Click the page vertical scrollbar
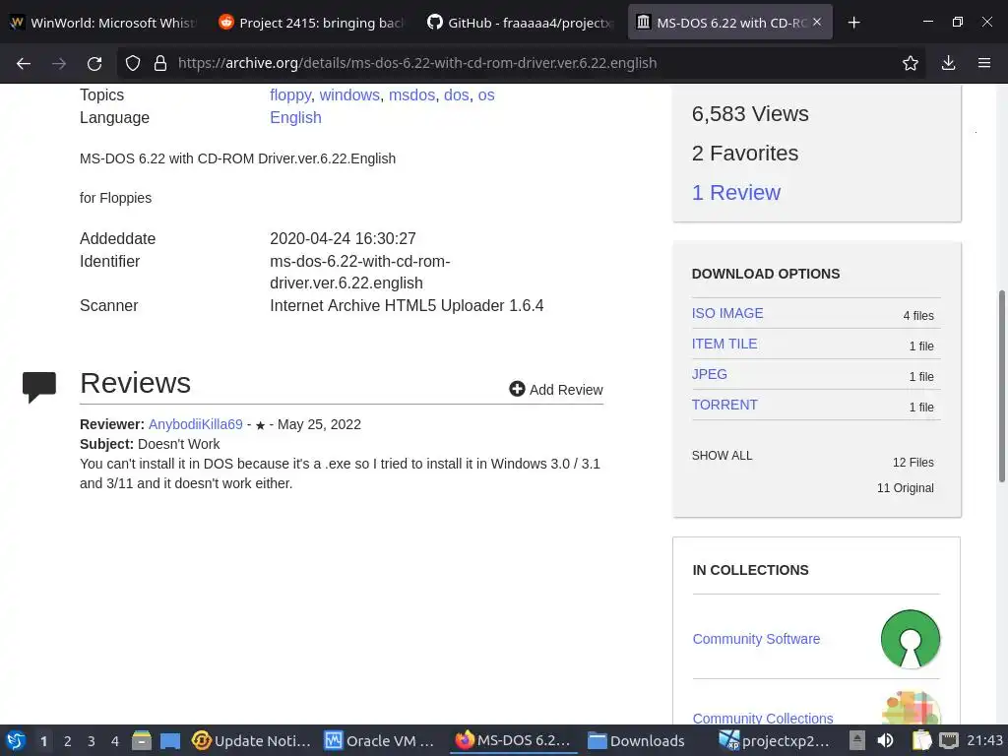 [1001, 386]
